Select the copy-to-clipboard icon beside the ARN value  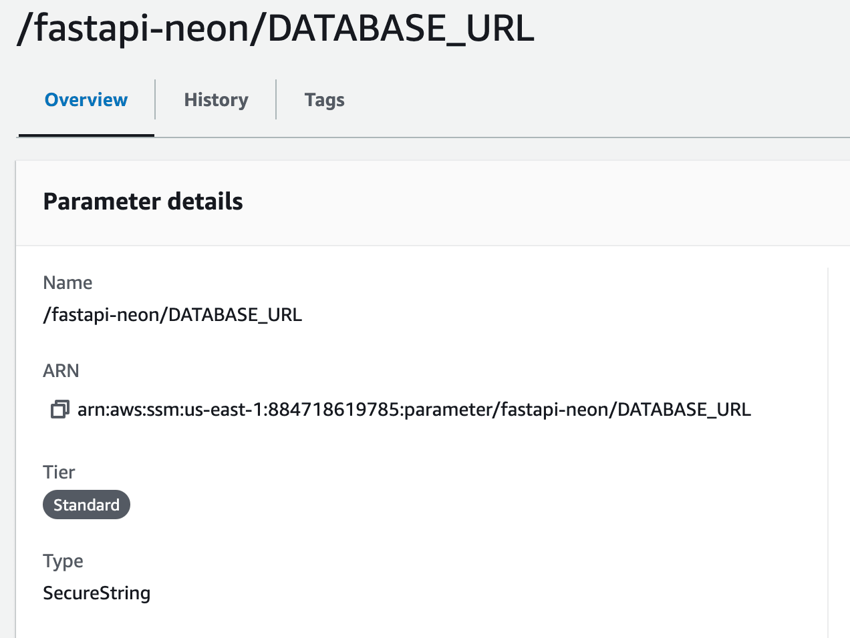pyautogui.click(x=59, y=409)
